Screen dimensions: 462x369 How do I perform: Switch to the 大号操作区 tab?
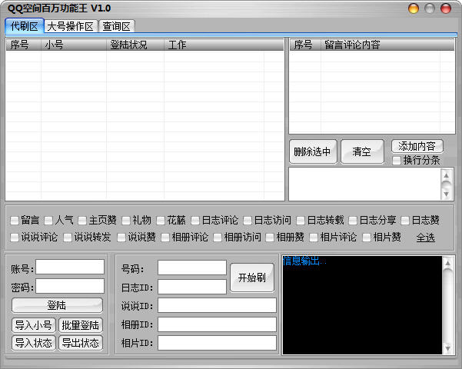(x=70, y=26)
